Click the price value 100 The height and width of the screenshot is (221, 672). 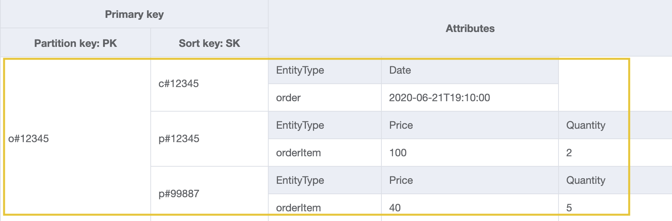pyautogui.click(x=398, y=153)
